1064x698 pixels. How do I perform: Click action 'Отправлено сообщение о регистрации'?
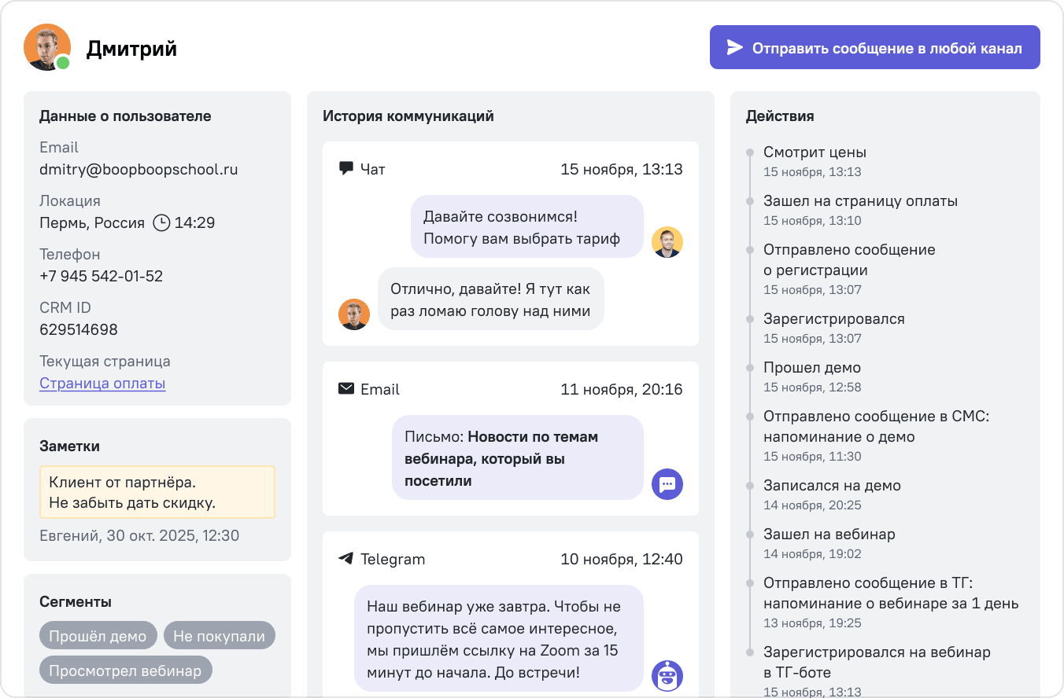click(849, 260)
